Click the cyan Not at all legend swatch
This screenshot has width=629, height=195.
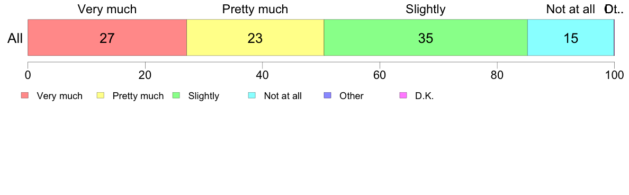click(x=252, y=95)
